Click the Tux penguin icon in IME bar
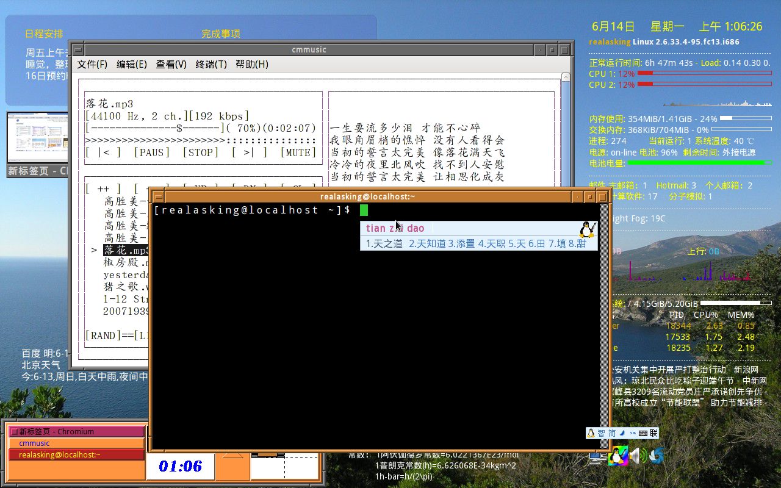This screenshot has width=781, height=488. click(591, 433)
